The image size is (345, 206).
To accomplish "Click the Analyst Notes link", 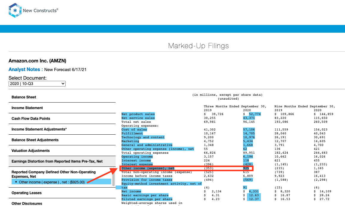I will point(26,69).
